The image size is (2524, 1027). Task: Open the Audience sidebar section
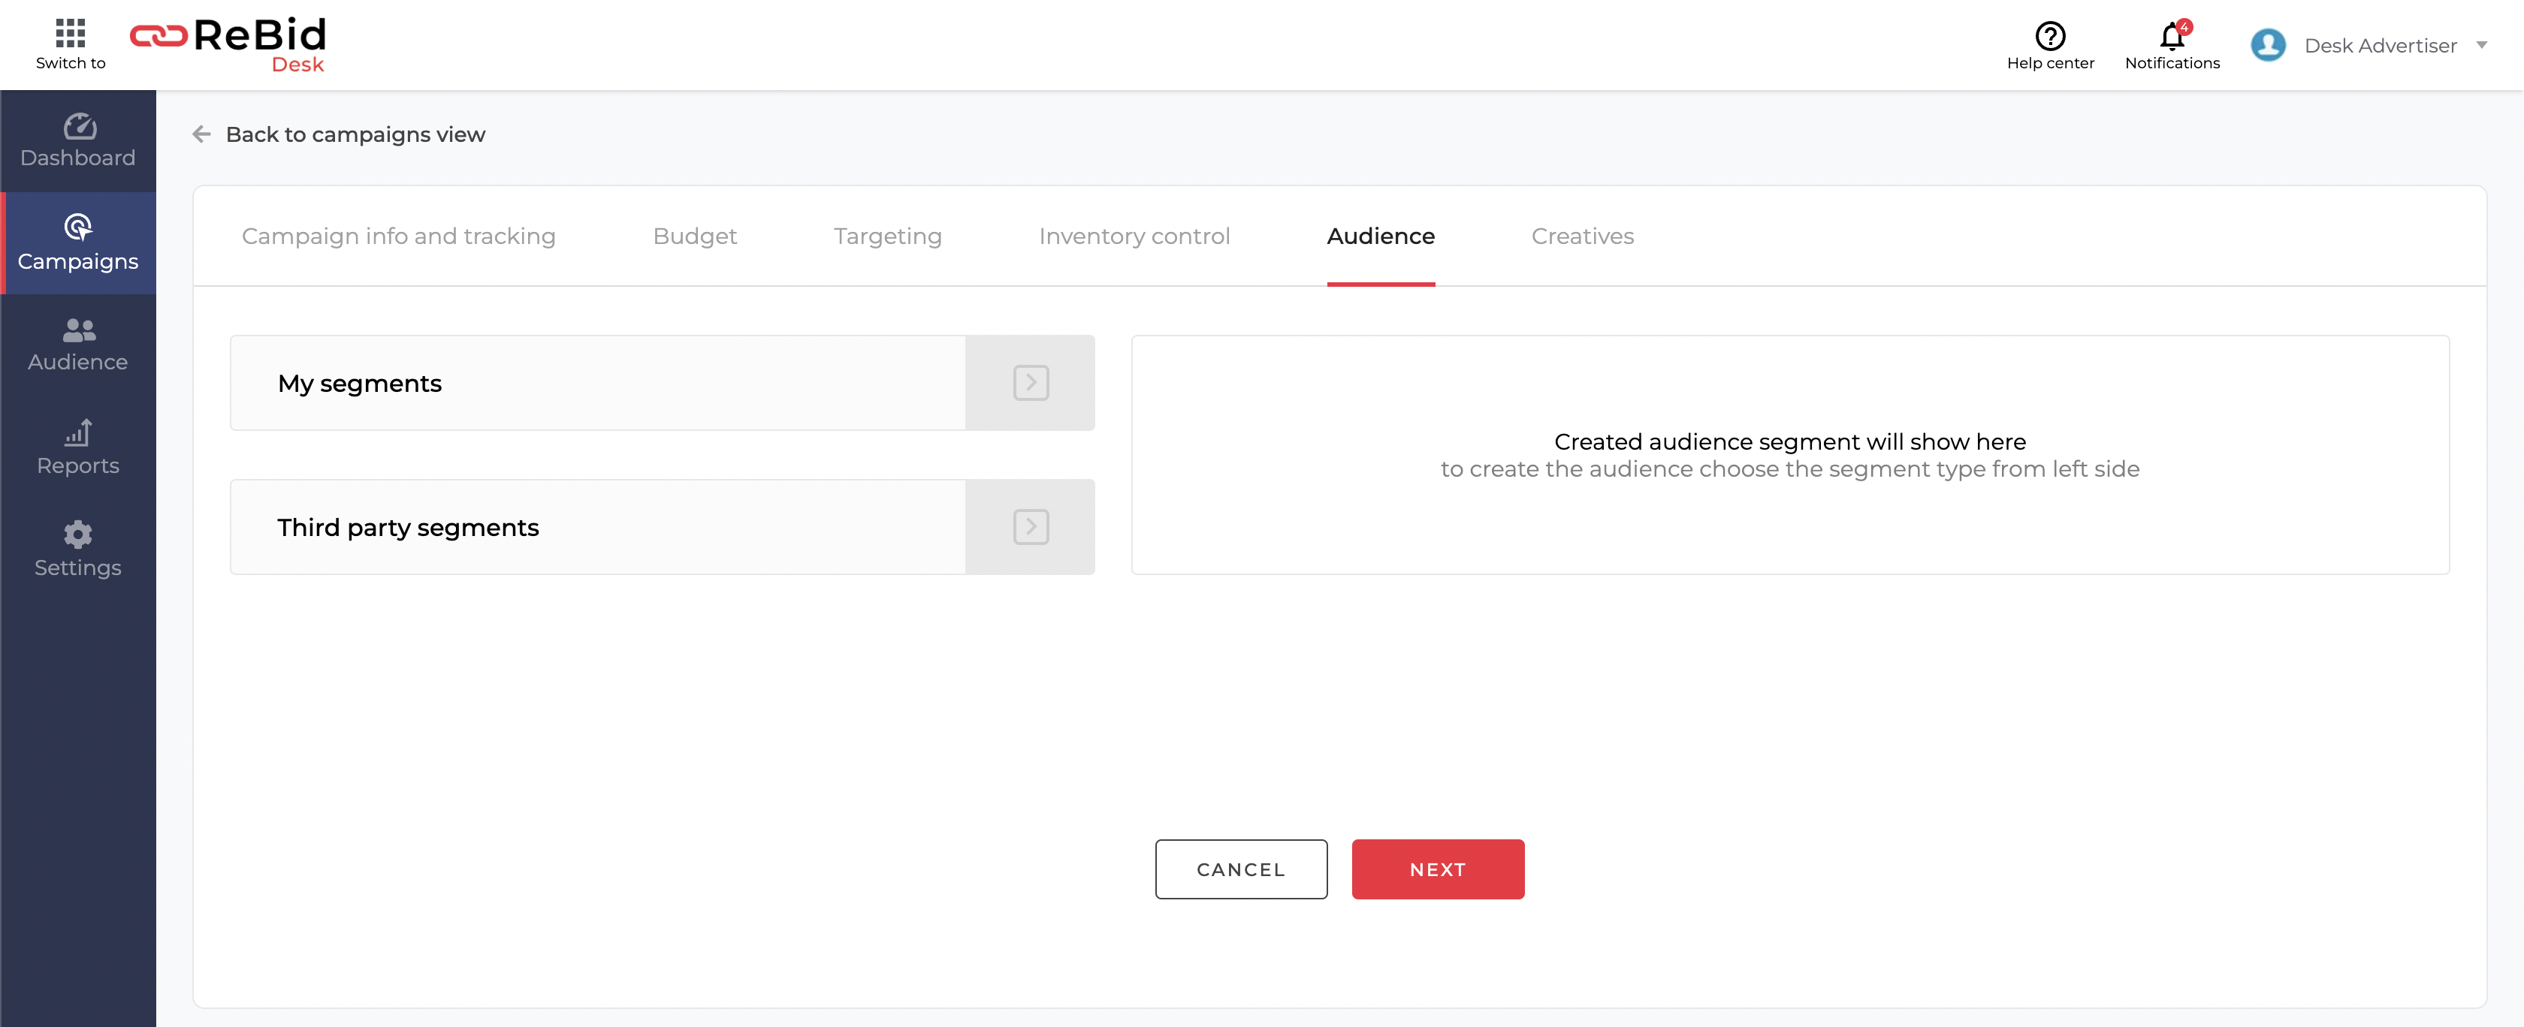coord(78,345)
